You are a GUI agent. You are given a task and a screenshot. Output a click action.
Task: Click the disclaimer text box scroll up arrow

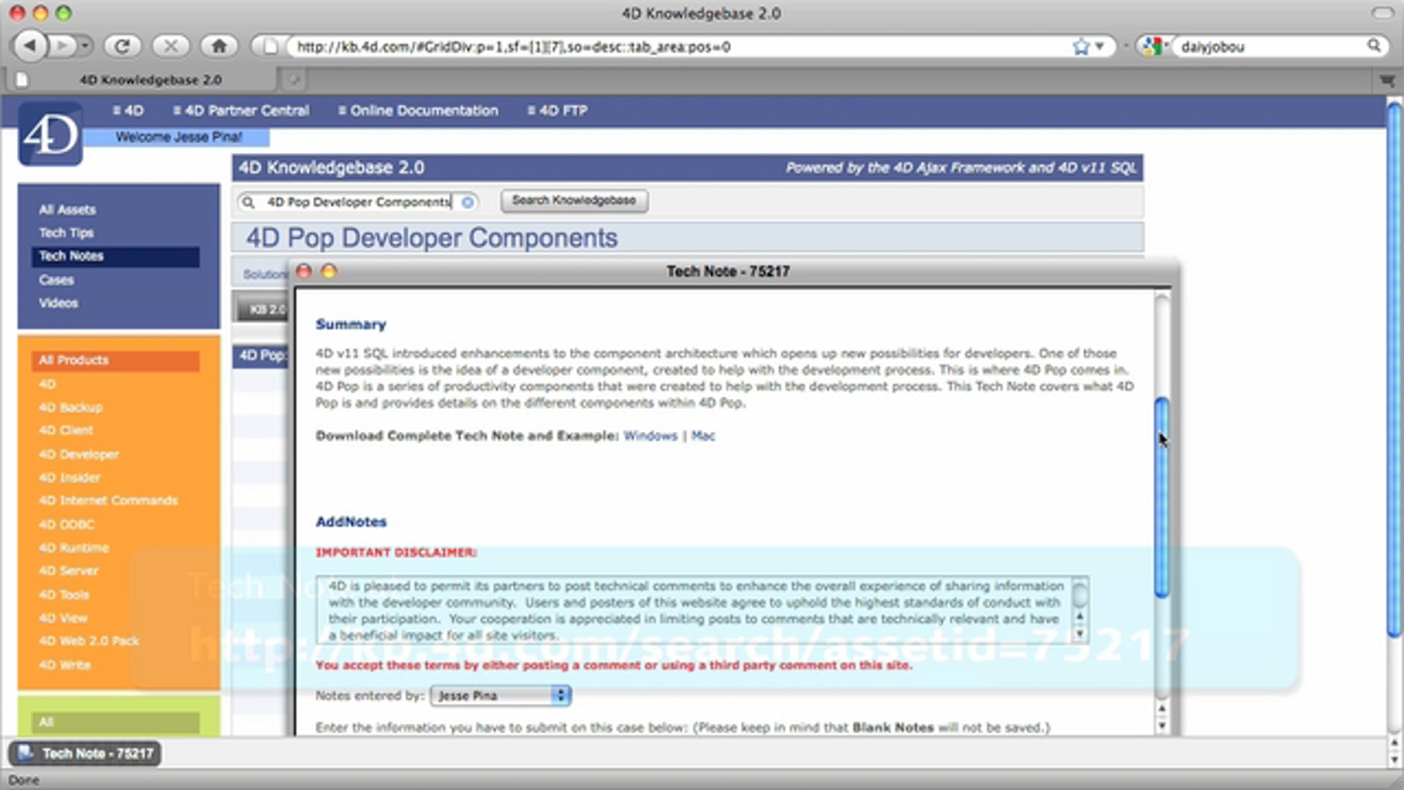tap(1080, 617)
